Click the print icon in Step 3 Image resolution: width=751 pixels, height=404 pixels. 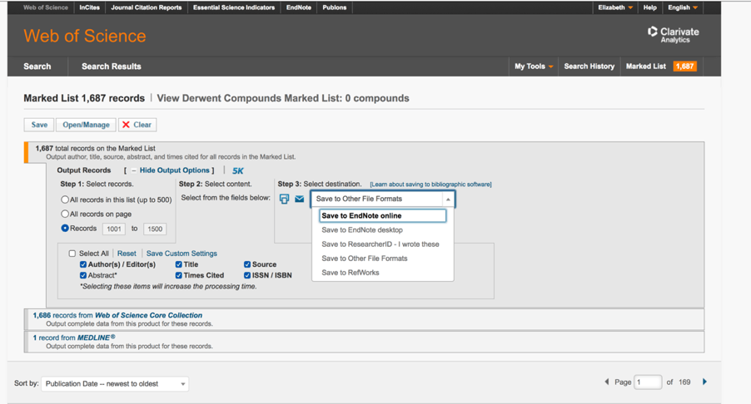(285, 199)
